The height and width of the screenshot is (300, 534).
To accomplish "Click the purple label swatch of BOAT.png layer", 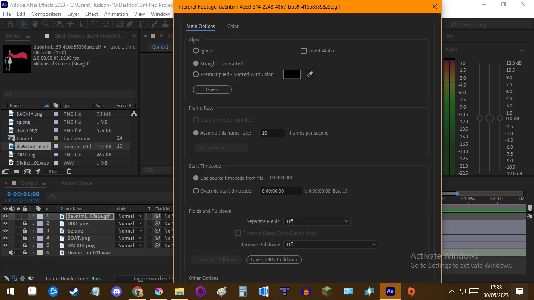I will coord(40,238).
